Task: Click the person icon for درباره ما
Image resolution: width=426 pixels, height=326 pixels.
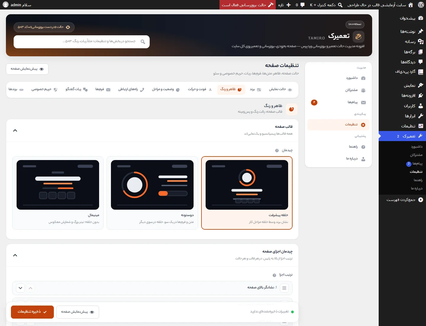Action: pos(364,159)
